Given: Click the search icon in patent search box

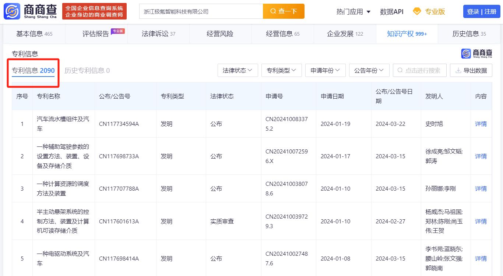Looking at the screenshot, I should tap(400, 70).
